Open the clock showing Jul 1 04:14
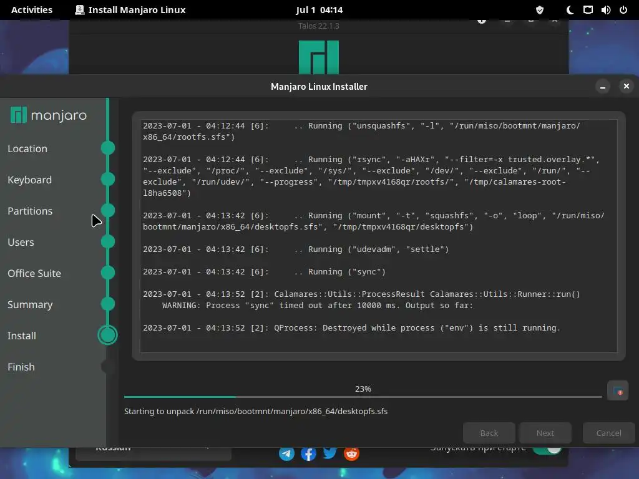 click(319, 10)
